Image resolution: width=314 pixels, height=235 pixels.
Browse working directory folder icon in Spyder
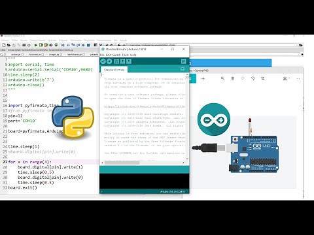[301, 45]
